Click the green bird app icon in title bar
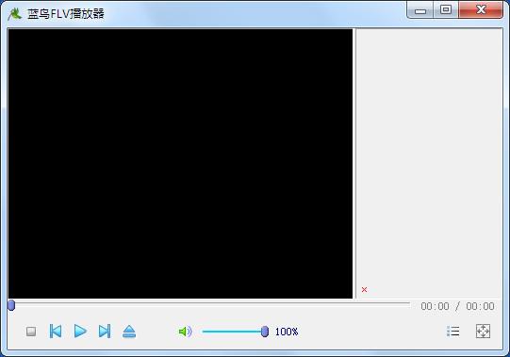Viewport: 510px width, 357px height. [15, 13]
